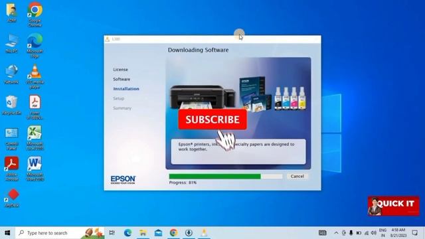Open File Explorer from taskbar
425x239 pixels.
tap(143, 233)
